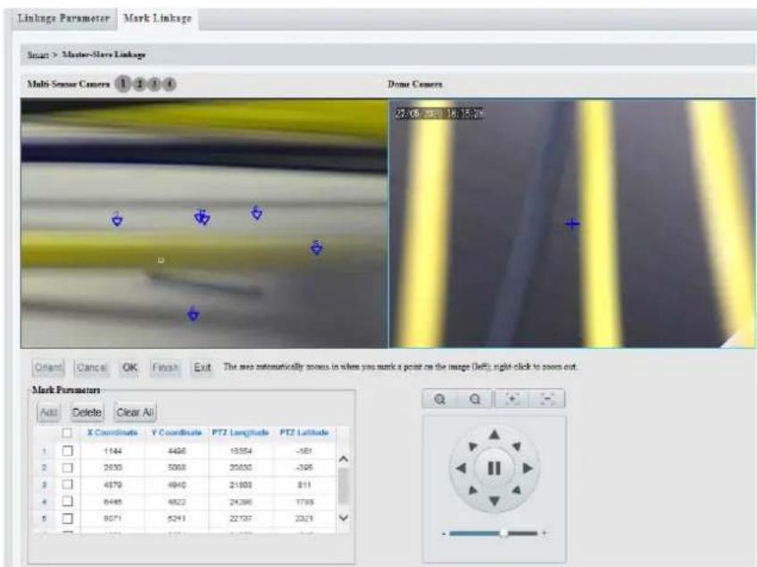This screenshot has height=567, width=757.
Task: Click the PTZ Longitude column header
Action: [x=240, y=433]
